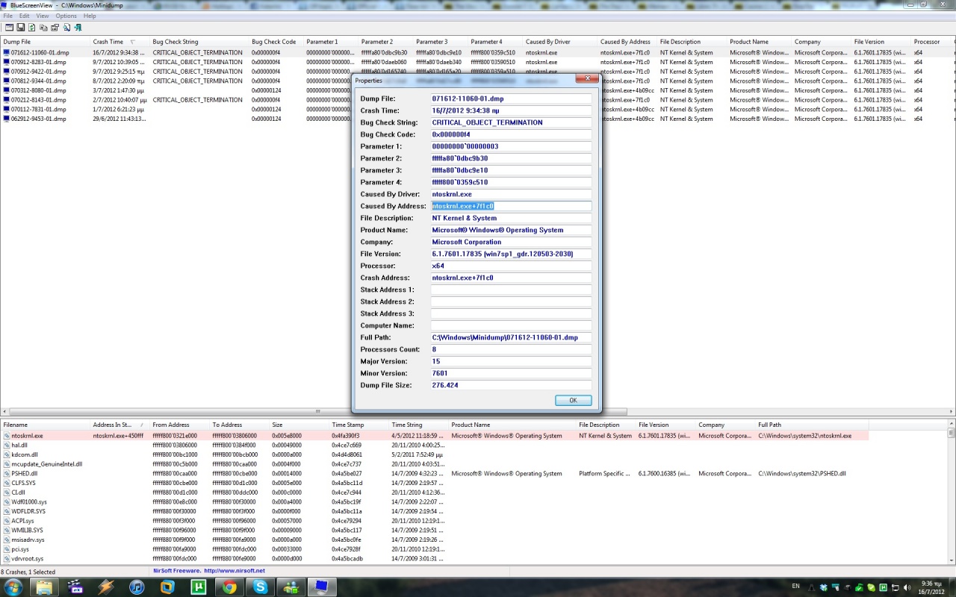Sort by Bug Check String column
The width and height of the screenshot is (956, 597).
coord(199,42)
